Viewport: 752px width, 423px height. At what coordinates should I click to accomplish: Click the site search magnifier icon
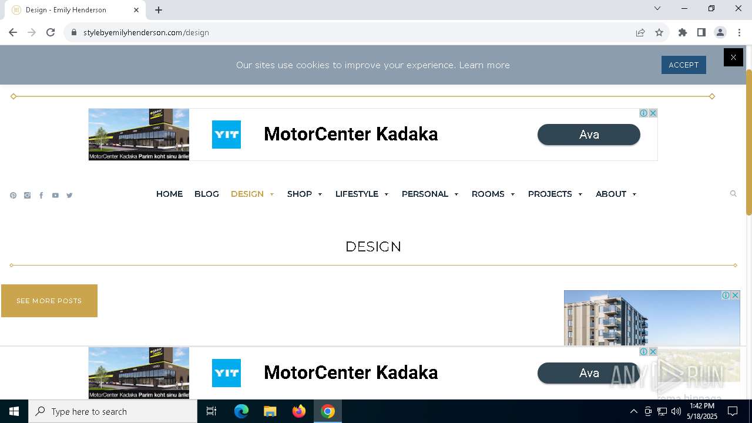[x=733, y=194]
